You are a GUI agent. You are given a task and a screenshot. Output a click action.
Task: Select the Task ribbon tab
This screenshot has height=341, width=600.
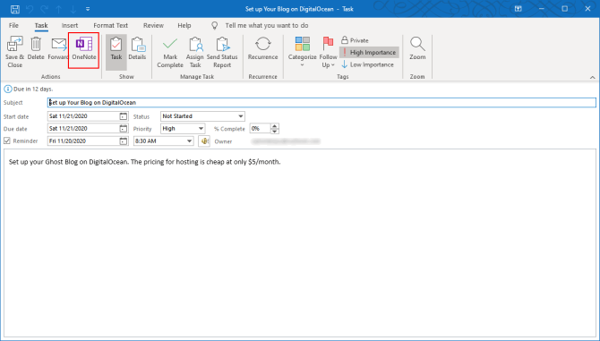tap(41, 25)
